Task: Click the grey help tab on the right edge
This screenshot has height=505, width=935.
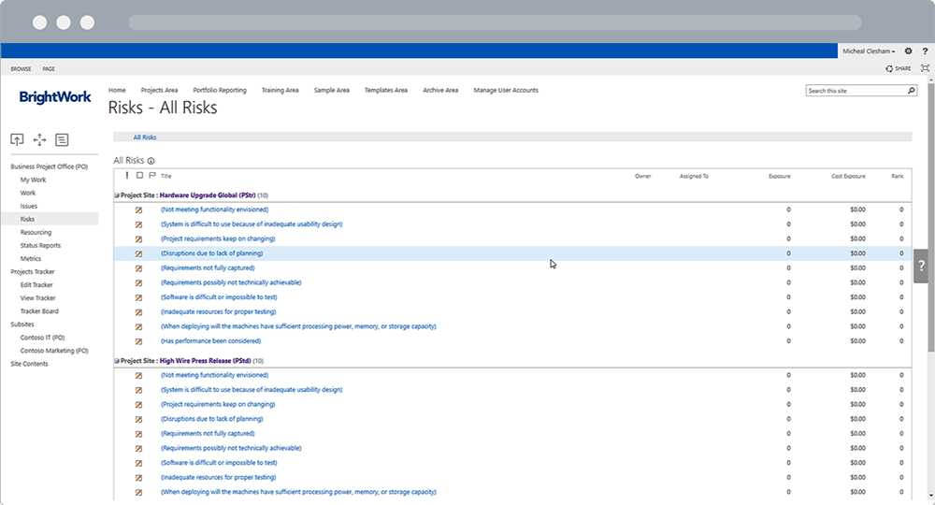Action: (921, 266)
